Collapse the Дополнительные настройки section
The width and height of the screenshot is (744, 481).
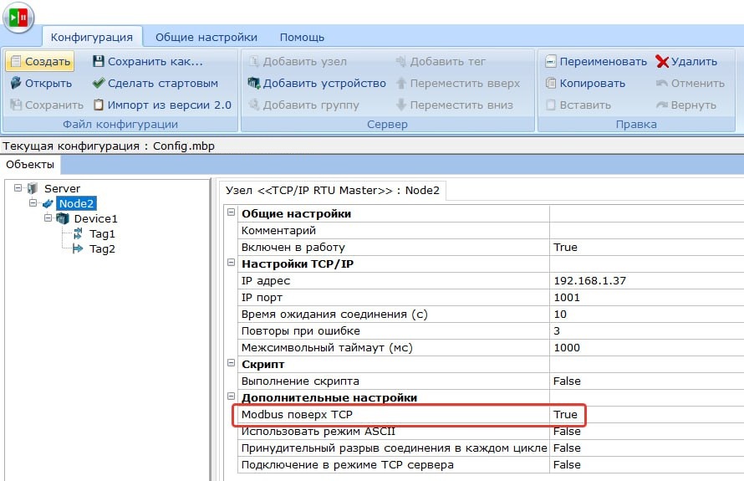(x=232, y=397)
